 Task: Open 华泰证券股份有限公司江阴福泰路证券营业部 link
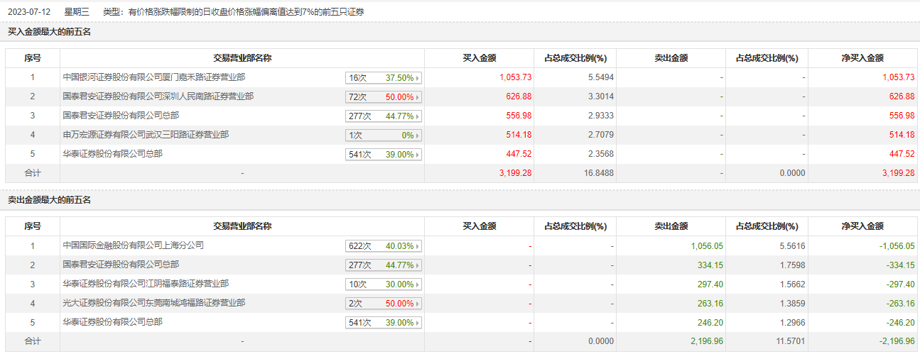tap(146, 283)
